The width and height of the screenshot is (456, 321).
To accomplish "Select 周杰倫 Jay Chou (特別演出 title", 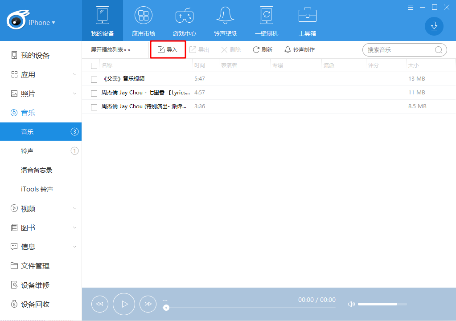I will pos(144,106).
